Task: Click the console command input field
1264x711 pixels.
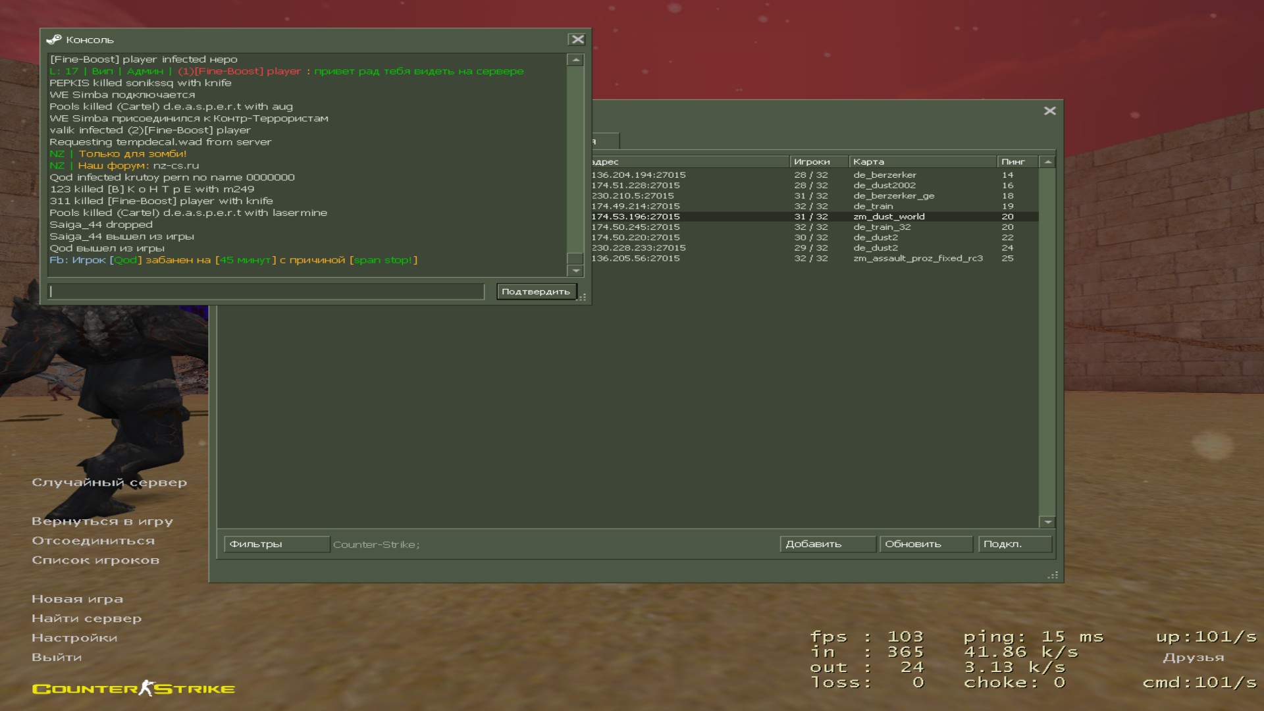Action: tap(266, 292)
